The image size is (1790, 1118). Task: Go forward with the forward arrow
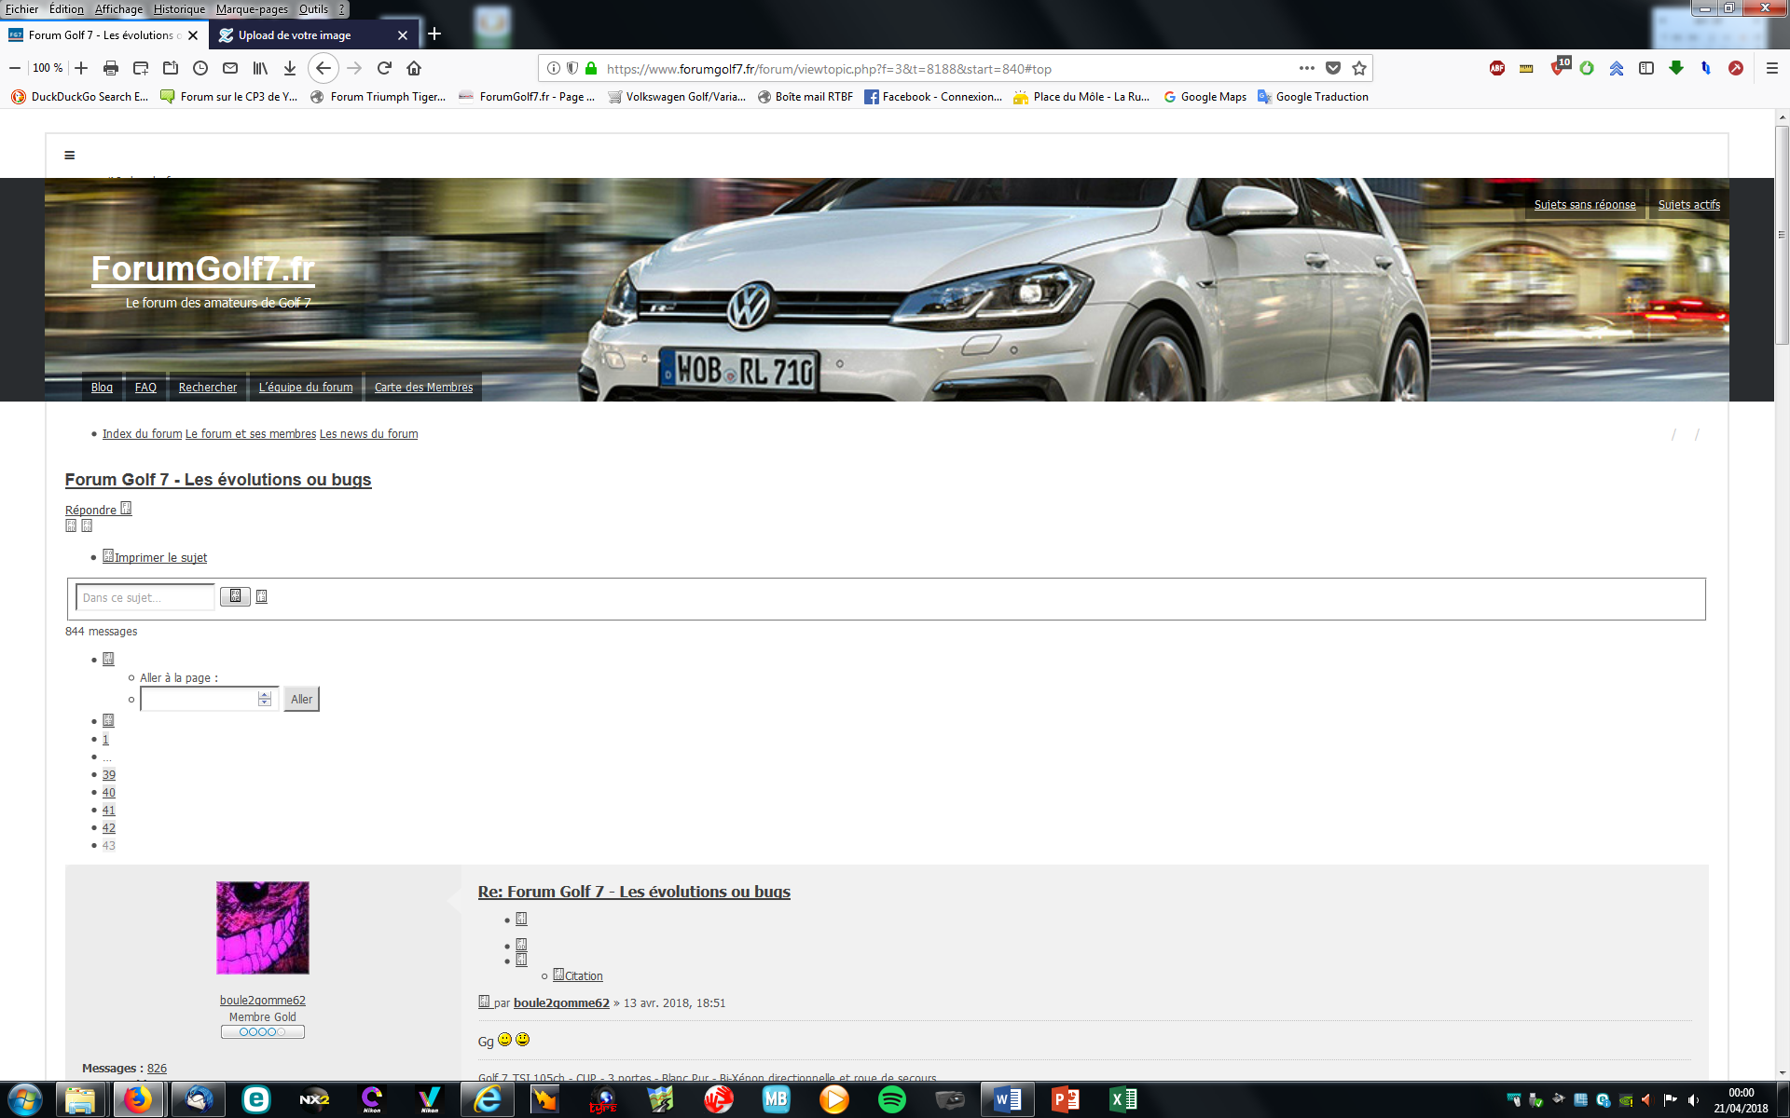point(354,68)
